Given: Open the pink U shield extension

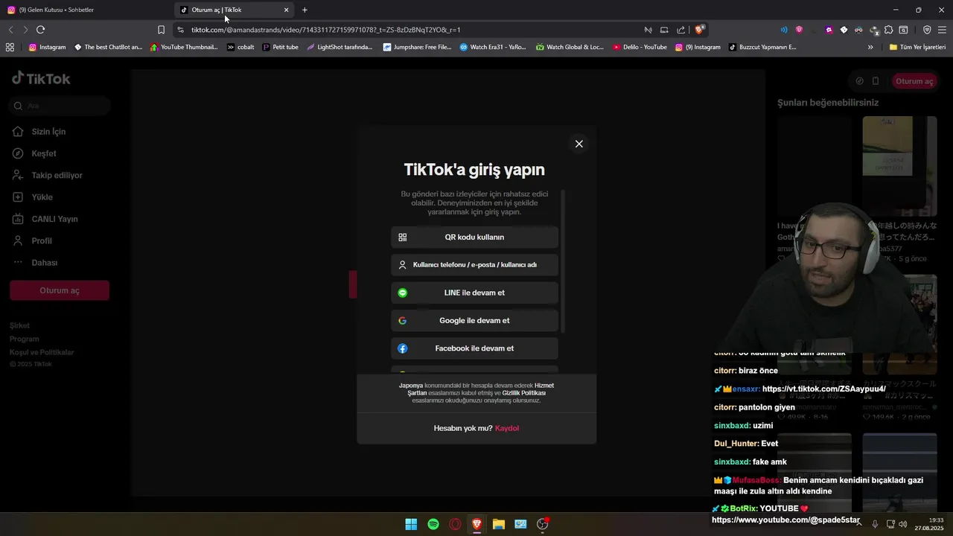Looking at the screenshot, I should (x=799, y=30).
